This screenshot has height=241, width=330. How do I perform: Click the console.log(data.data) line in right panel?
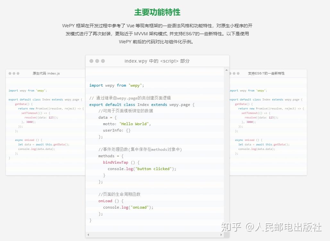257,149
